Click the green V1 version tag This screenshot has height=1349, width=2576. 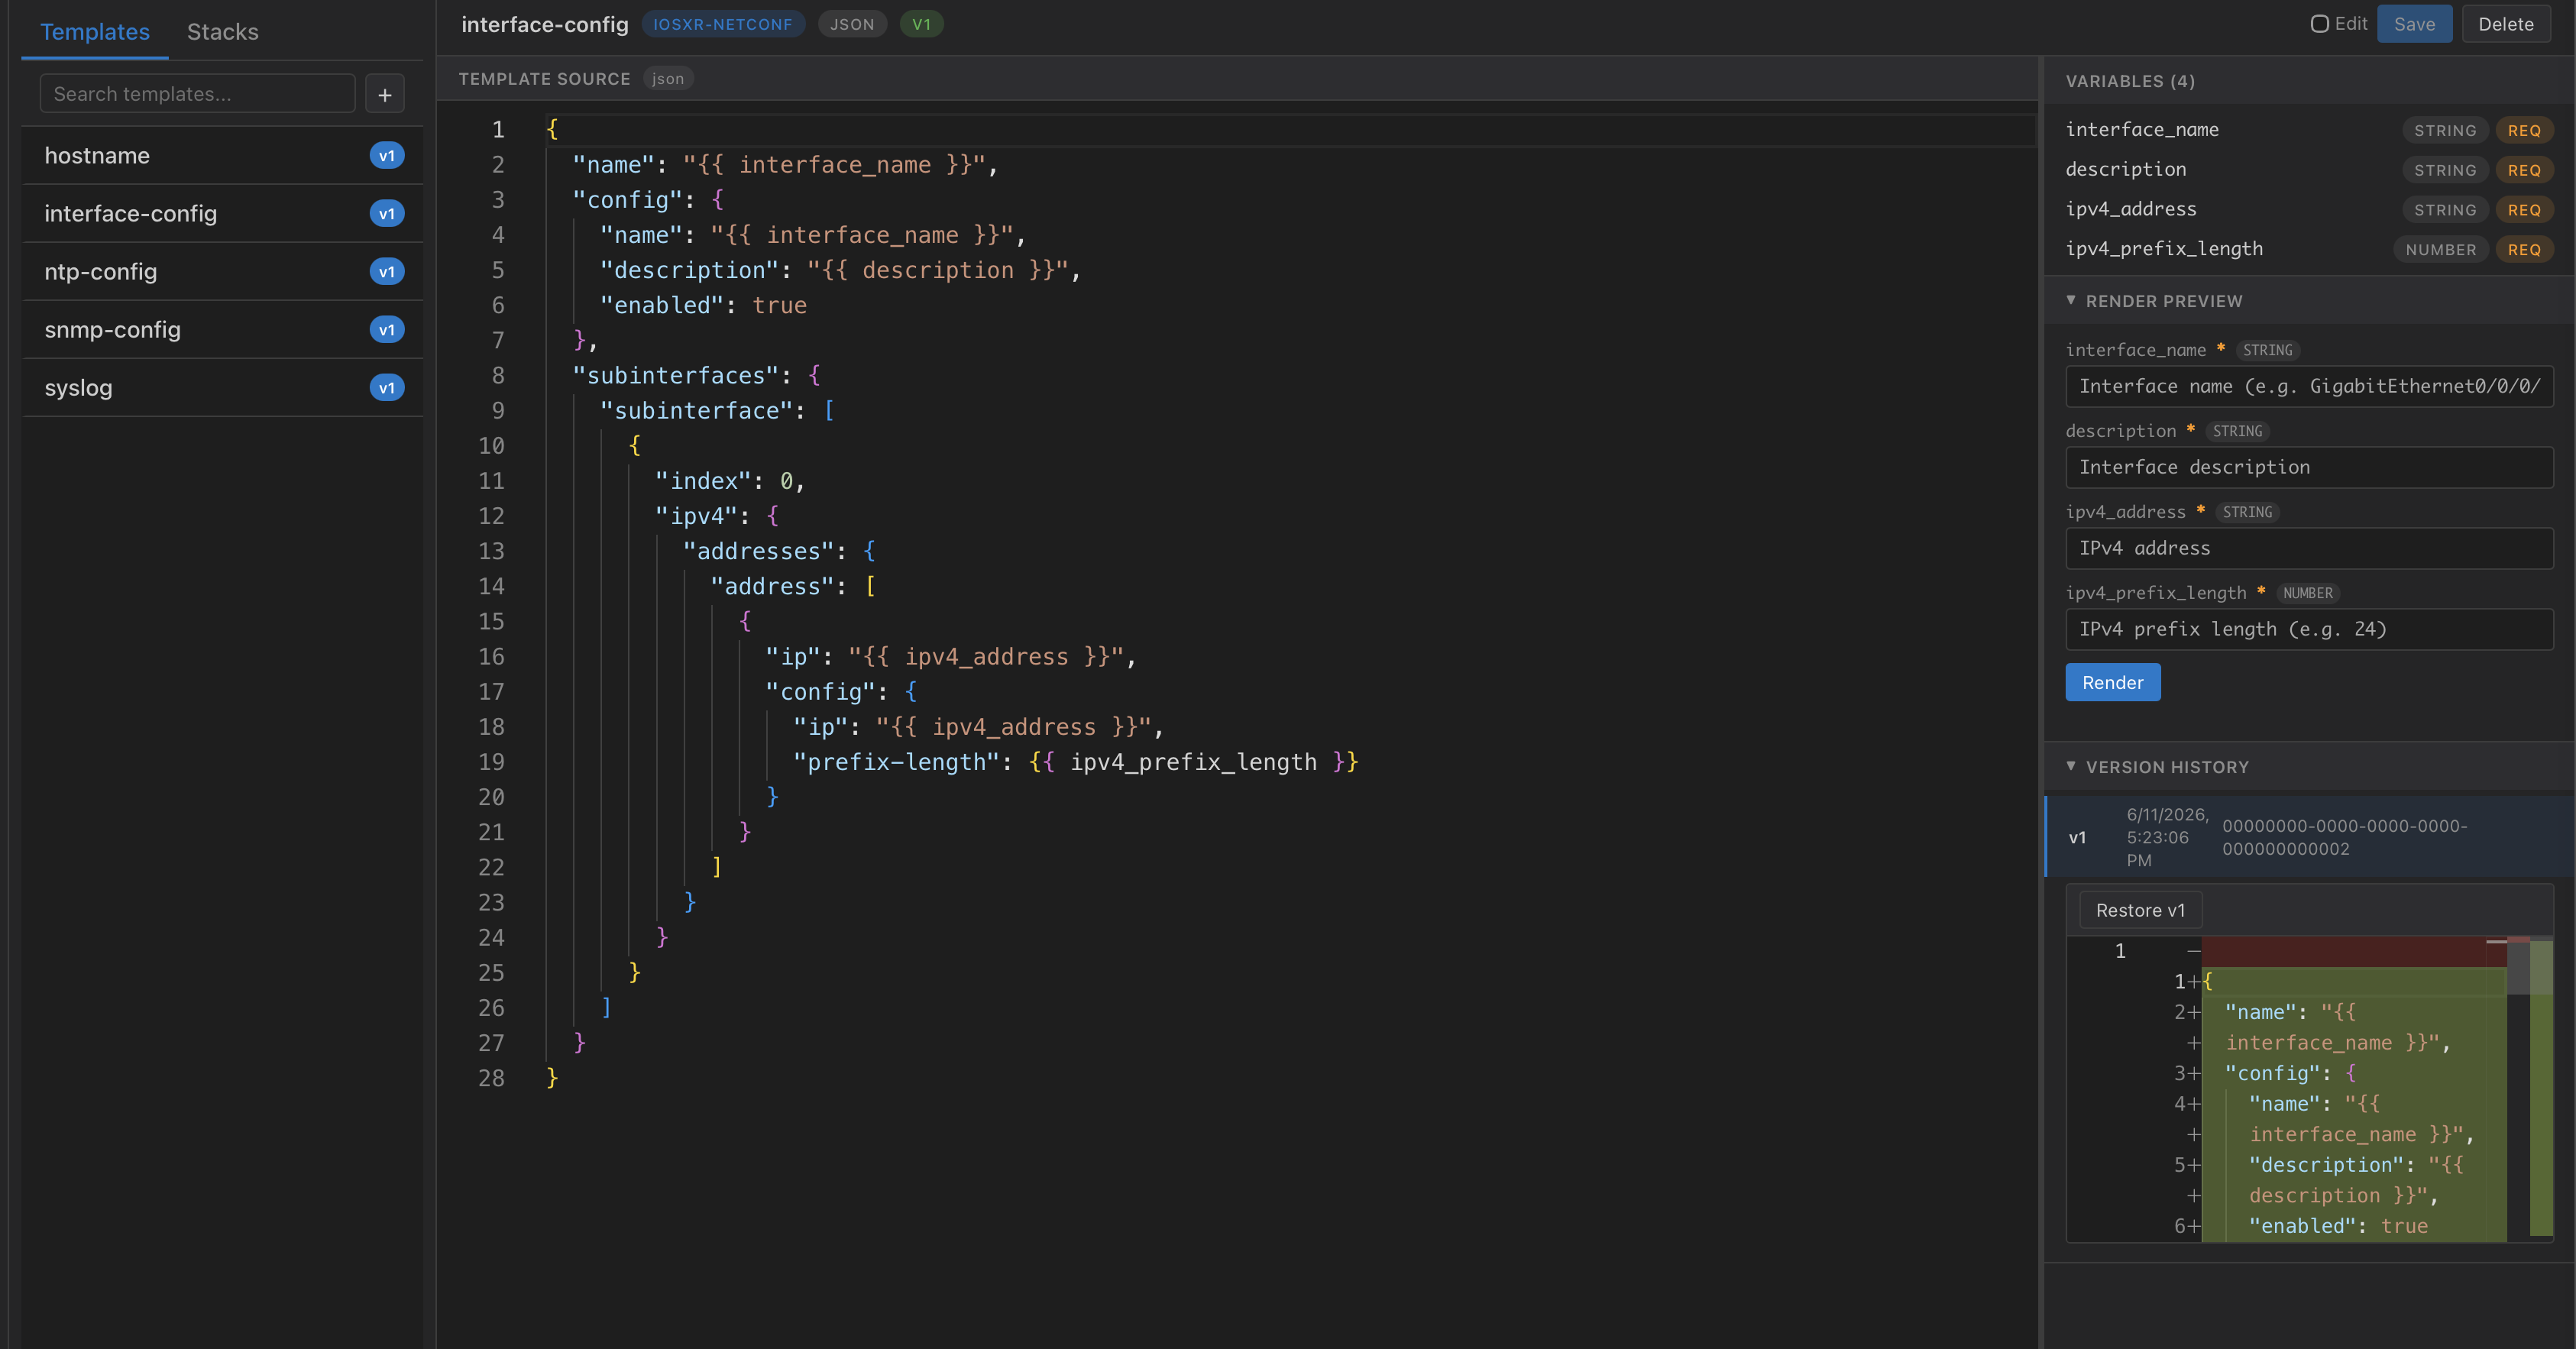coord(921,24)
